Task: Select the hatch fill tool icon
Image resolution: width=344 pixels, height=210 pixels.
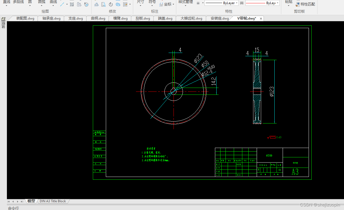Action: pyautogui.click(x=72, y=4)
